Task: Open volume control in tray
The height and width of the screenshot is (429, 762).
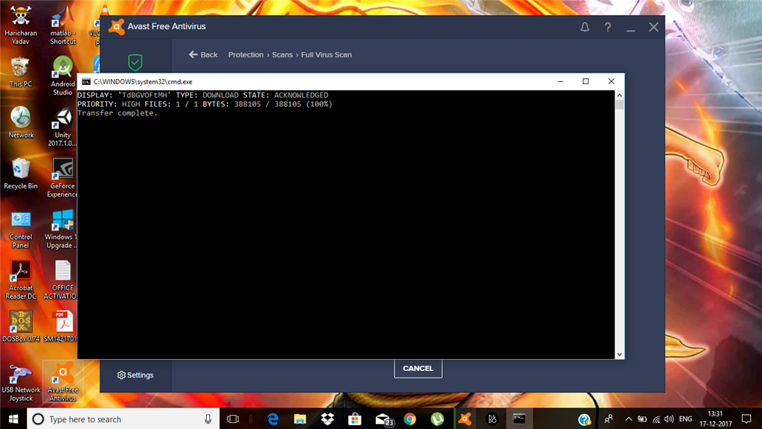Action: click(669, 419)
